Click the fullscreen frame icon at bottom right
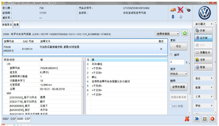Image resolution: width=219 pixels, height=126 pixels. (205, 119)
